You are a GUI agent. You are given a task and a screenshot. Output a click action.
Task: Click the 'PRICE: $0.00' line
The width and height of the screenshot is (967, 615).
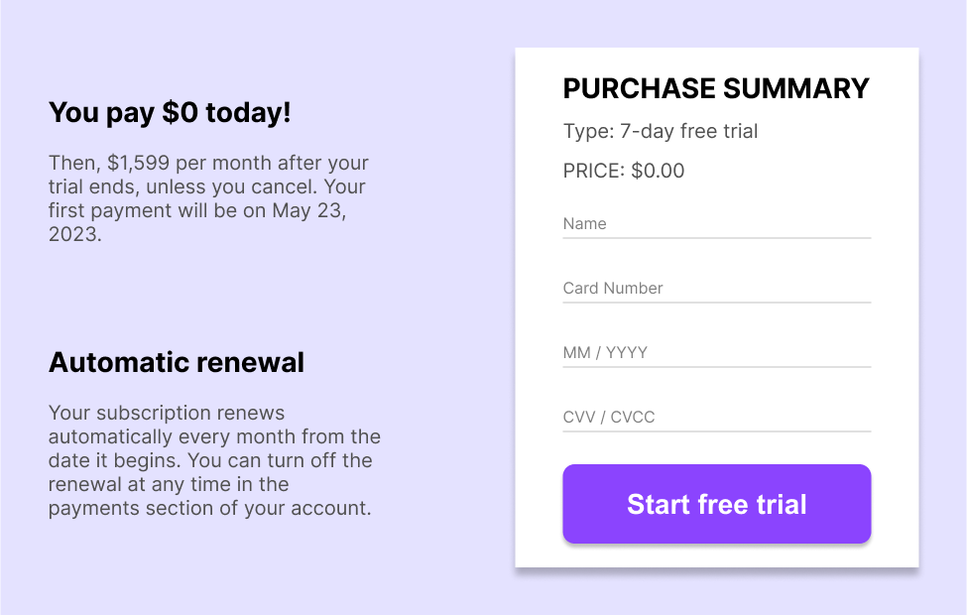(x=624, y=171)
